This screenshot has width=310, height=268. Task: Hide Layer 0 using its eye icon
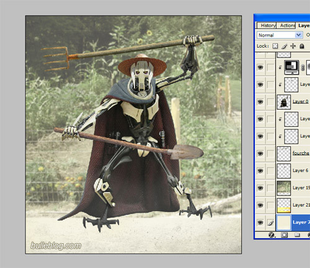coord(260,102)
